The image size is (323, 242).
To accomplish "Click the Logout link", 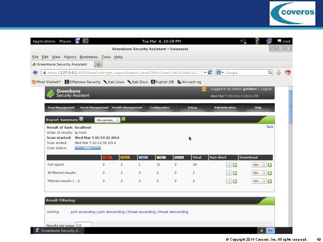I will [266, 89].
